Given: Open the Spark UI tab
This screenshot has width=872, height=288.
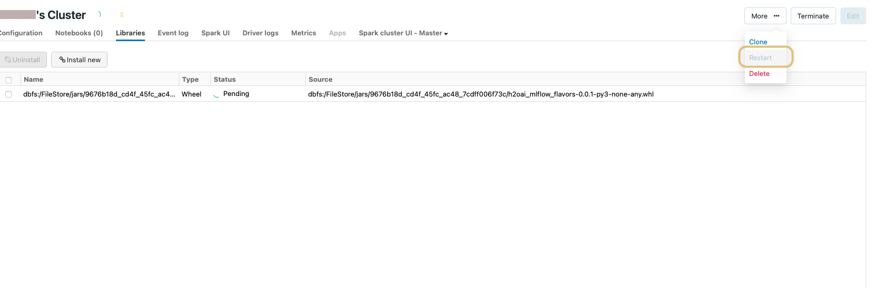Looking at the screenshot, I should coord(215,33).
